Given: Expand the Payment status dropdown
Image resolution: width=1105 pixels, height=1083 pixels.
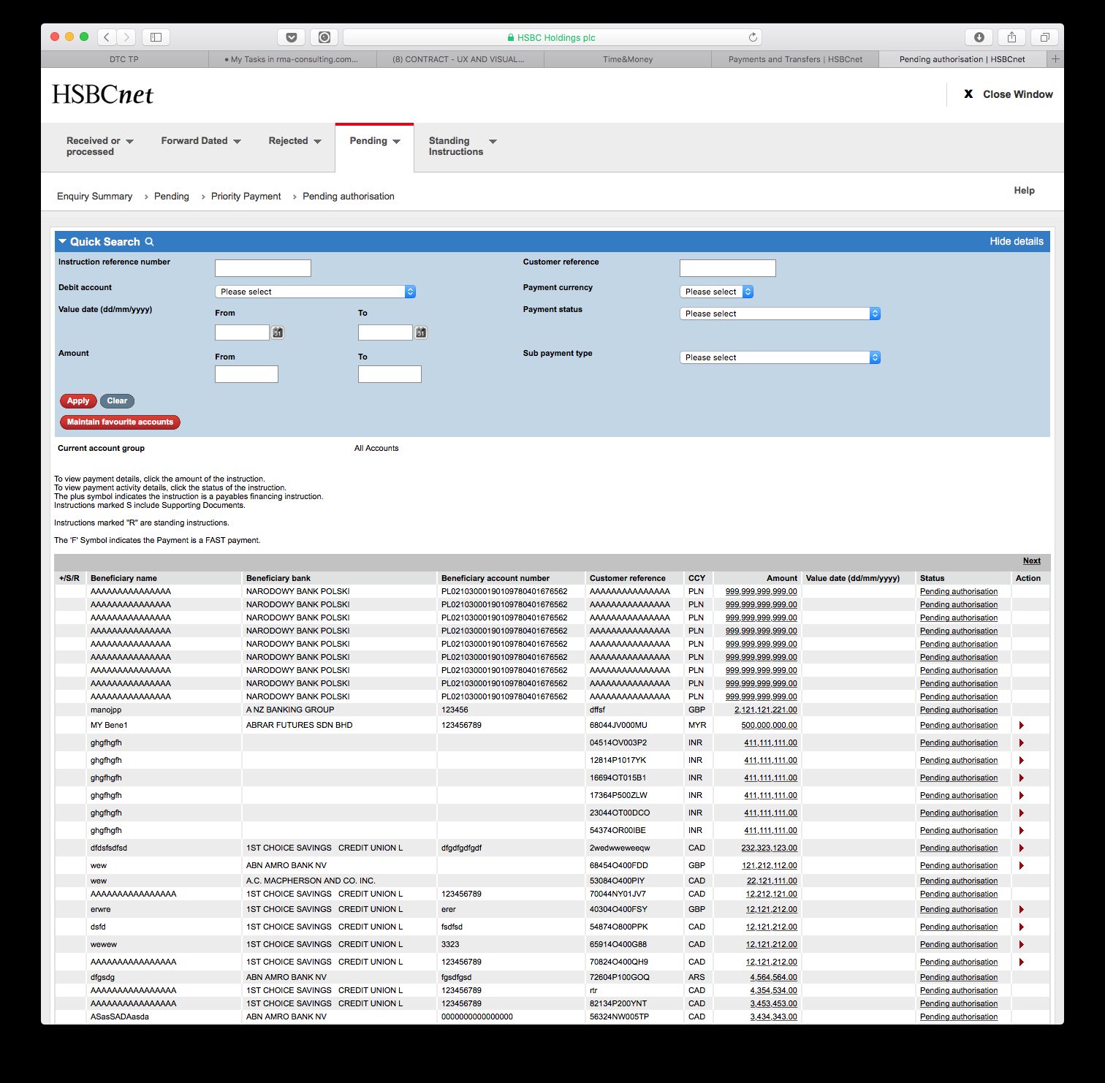Looking at the screenshot, I should pyautogui.click(x=779, y=313).
